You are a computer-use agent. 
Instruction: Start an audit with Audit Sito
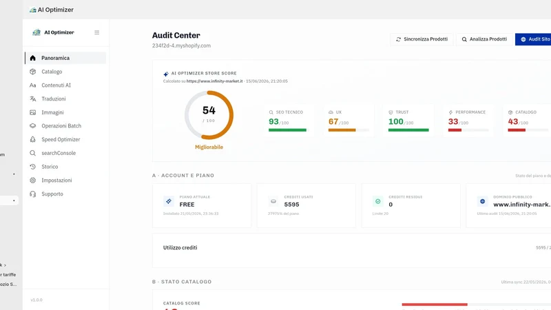click(x=533, y=39)
